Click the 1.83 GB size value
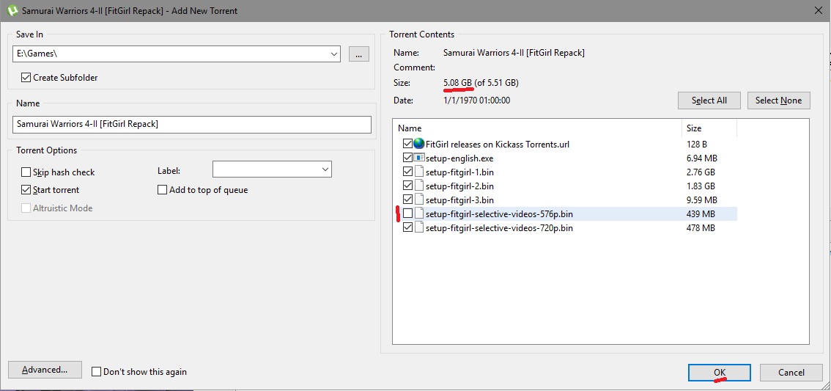The image size is (831, 391). pos(701,186)
